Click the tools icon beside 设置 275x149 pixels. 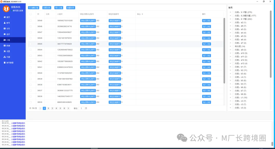(x=5, y=51)
